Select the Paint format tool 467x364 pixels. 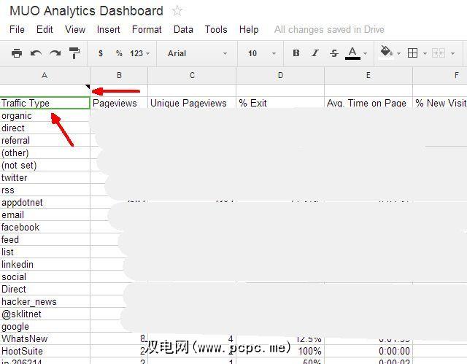74,53
